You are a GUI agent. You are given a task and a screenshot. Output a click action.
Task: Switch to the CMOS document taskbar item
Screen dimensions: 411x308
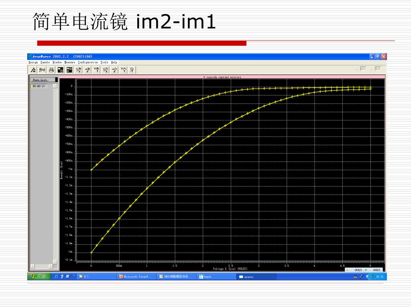click(177, 277)
